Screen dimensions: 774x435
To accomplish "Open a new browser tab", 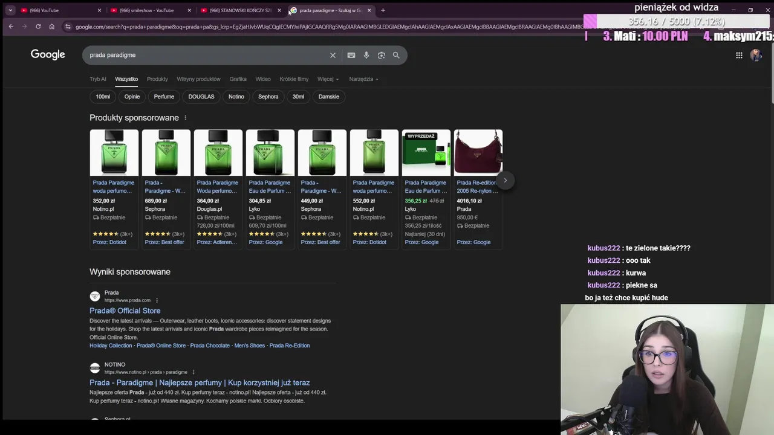I will 383,10.
